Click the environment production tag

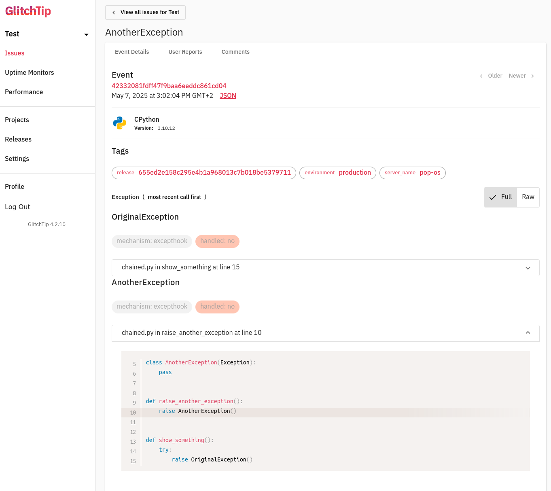(338, 173)
